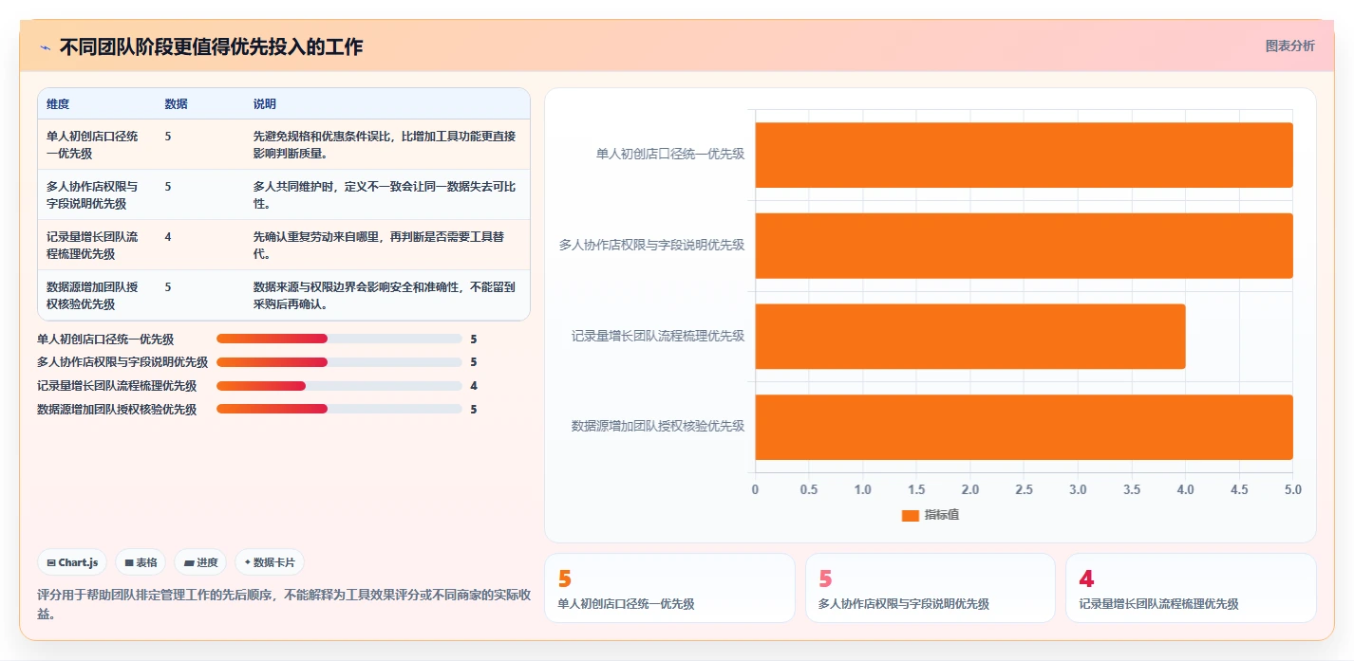Click x-axis tick label 2.5

tap(1024, 489)
